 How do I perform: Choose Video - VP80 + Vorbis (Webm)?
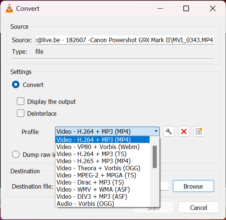click(103, 147)
